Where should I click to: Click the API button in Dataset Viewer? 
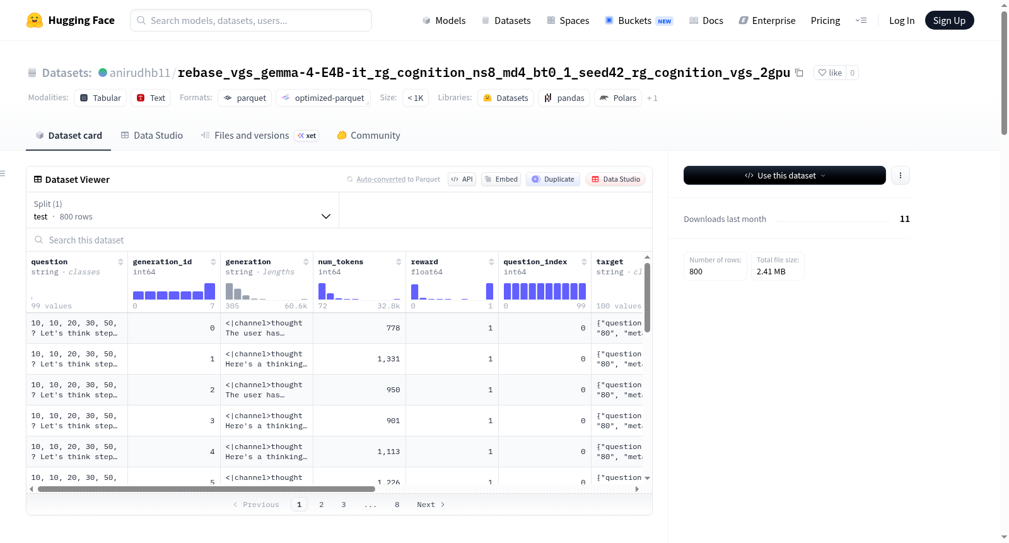(x=462, y=179)
